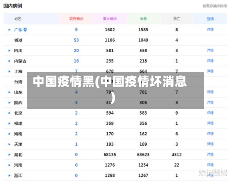Click the 死亡 column header

[x=176, y=19]
